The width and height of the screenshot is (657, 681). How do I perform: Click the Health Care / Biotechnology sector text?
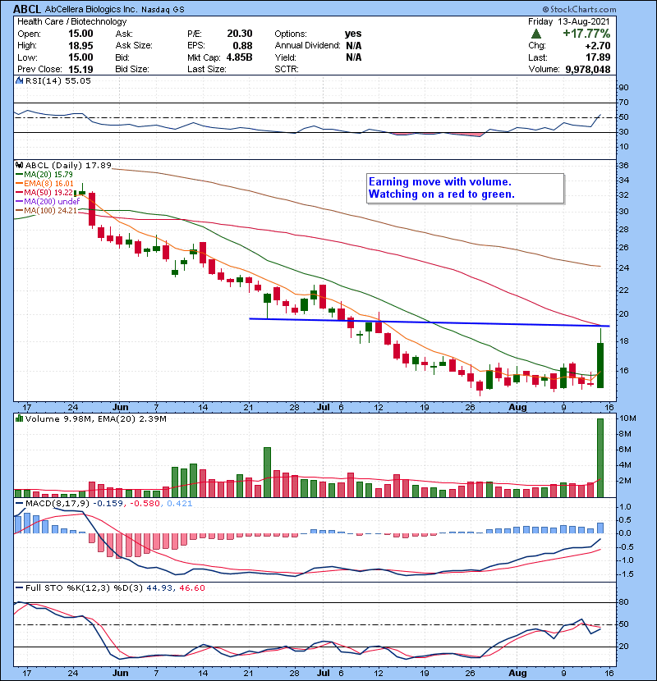point(72,21)
